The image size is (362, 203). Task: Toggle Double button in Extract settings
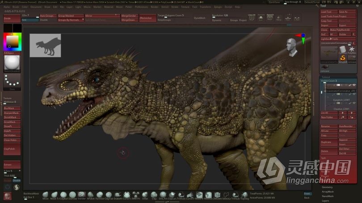tap(17, 180)
